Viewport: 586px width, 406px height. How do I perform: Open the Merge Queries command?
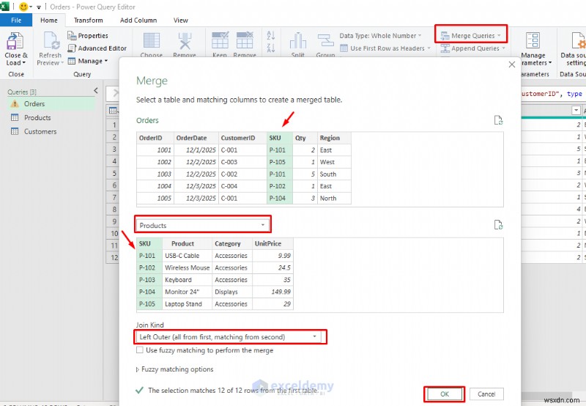(470, 35)
